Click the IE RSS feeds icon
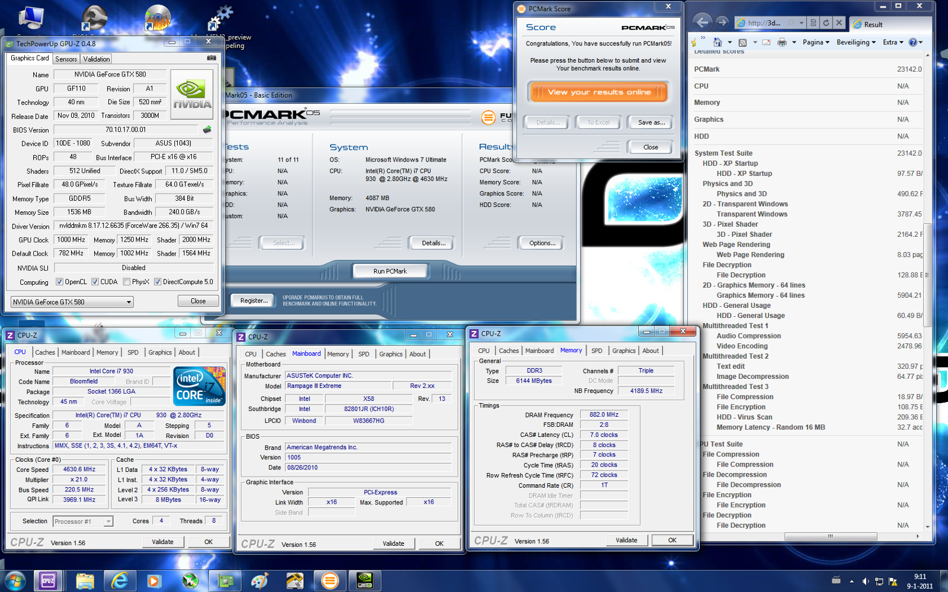Image resolution: width=948 pixels, height=592 pixels. (742, 42)
